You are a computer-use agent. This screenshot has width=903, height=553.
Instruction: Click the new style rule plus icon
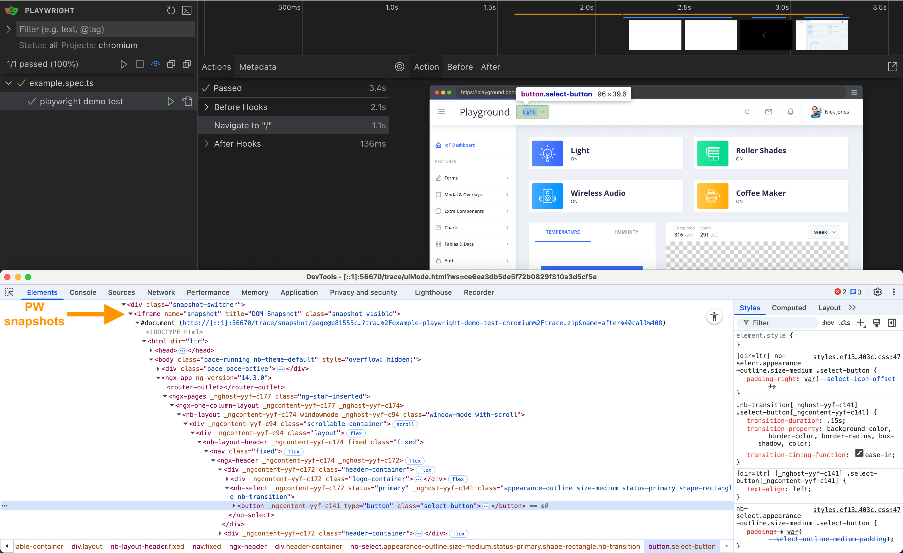860,323
